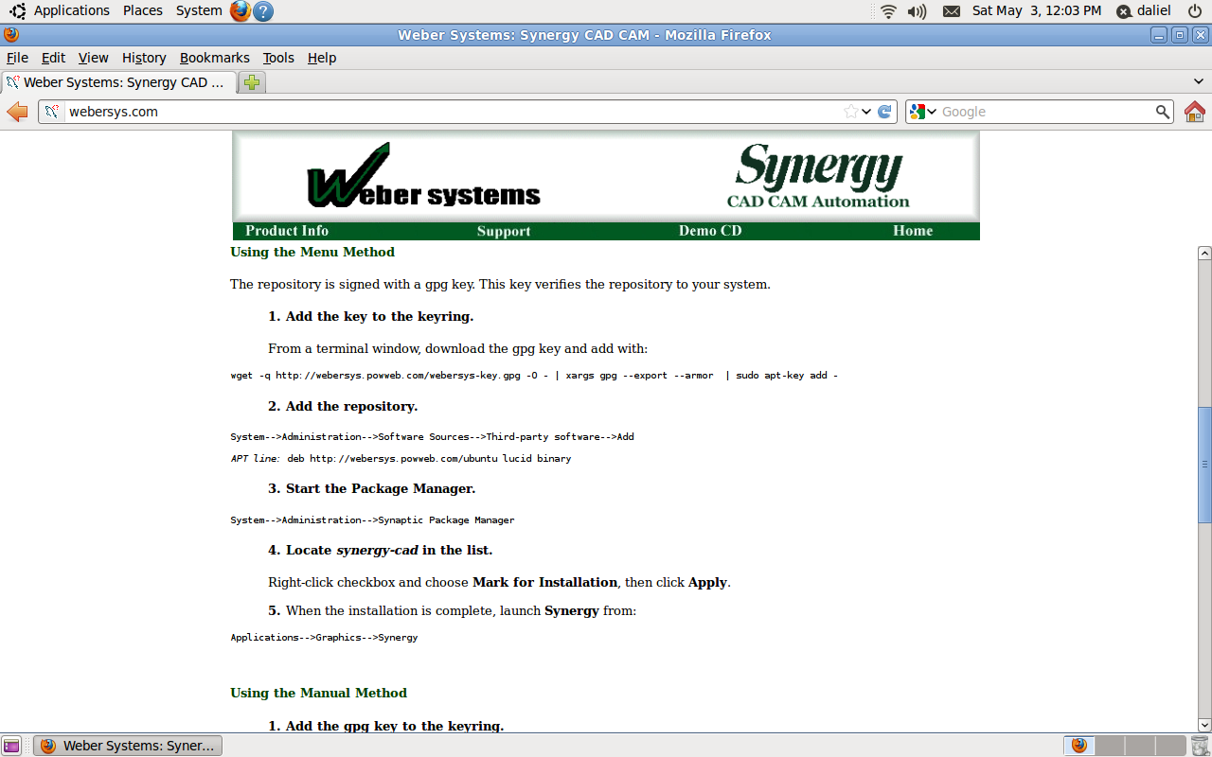Open the daliel user menu

(1143, 11)
